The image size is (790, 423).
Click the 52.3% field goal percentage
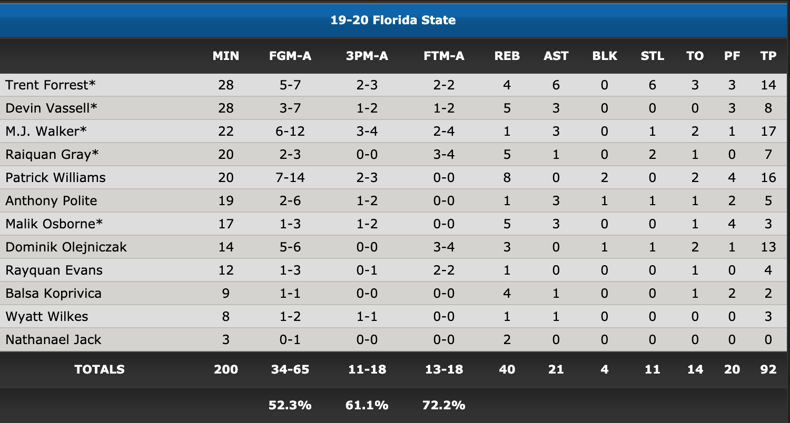[x=290, y=405]
